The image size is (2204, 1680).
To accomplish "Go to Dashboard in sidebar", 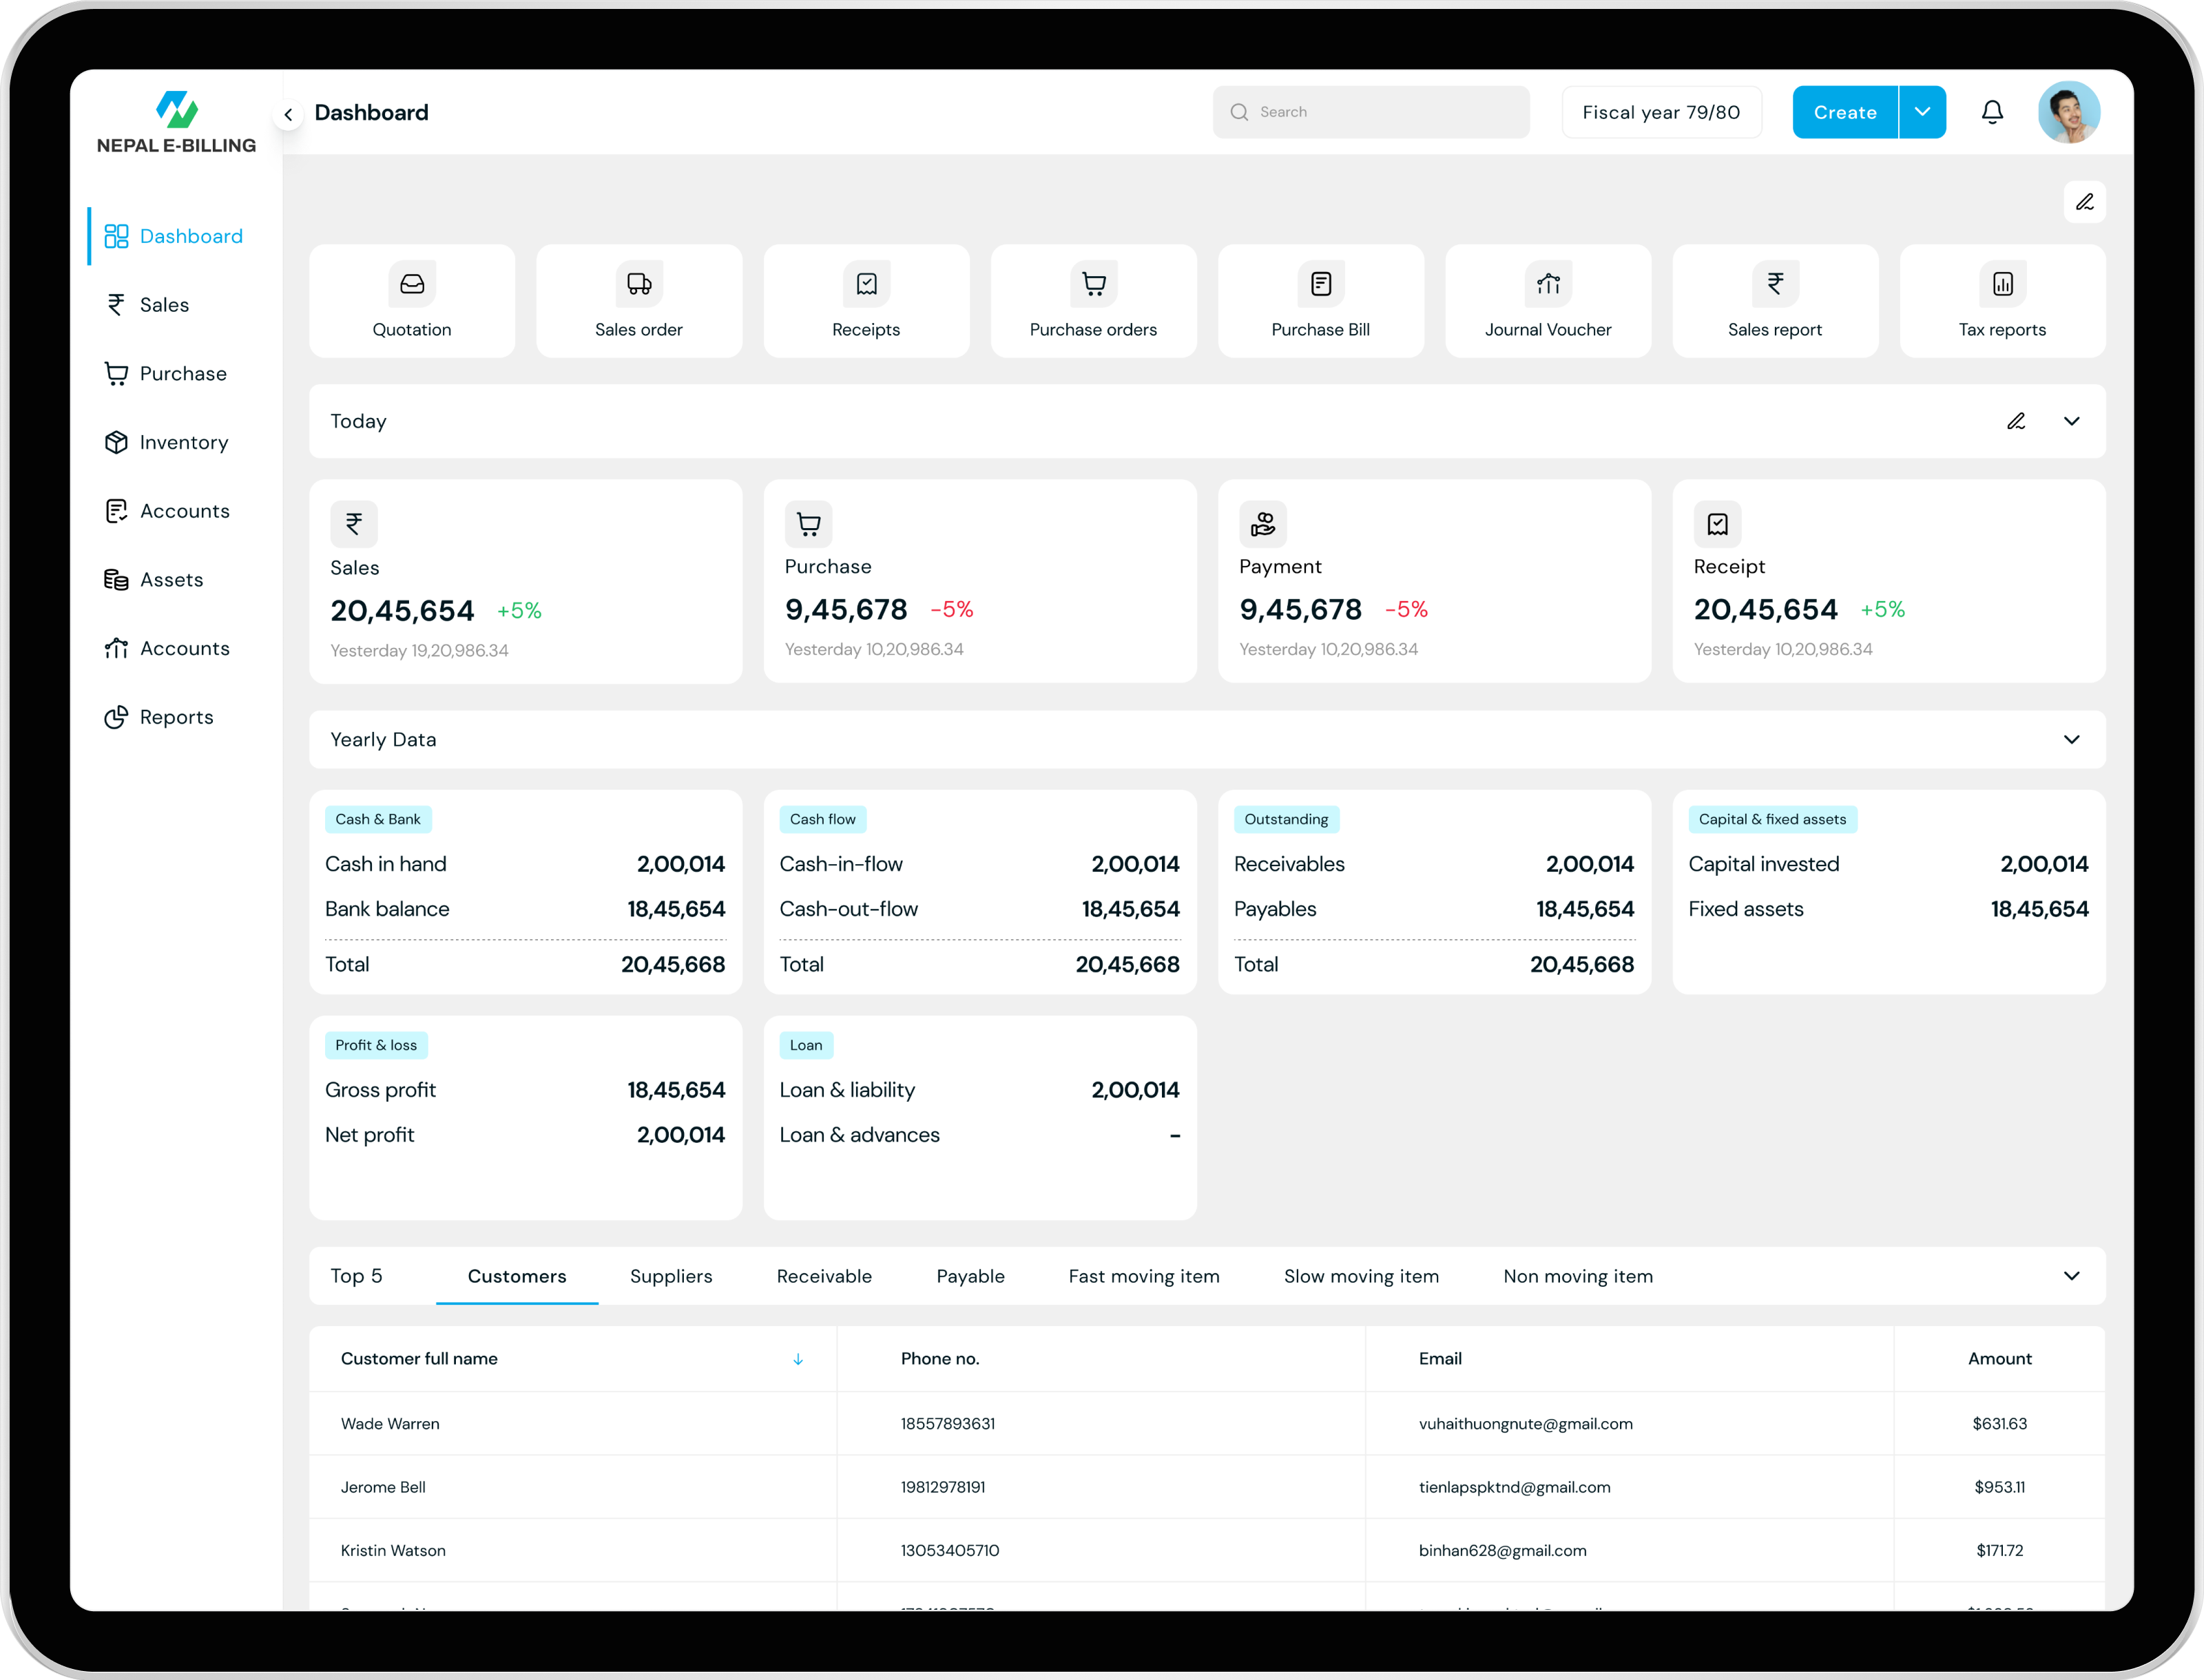I will (174, 236).
